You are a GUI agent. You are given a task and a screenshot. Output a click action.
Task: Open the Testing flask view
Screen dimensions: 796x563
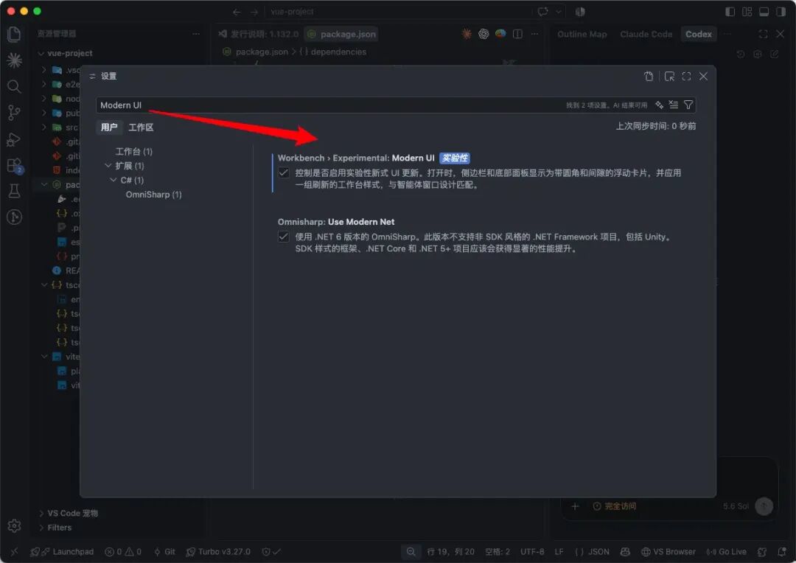pyautogui.click(x=14, y=191)
